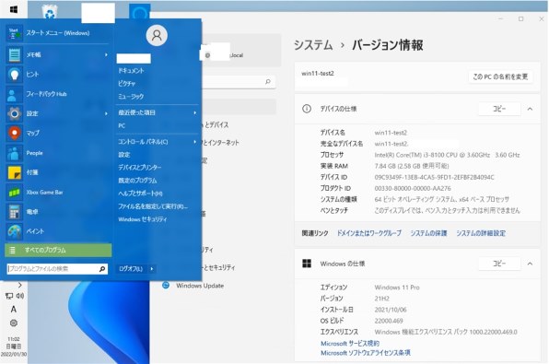Open the Settings (設定) gear icon
Screen dimensions: 549x364
tap(15, 114)
